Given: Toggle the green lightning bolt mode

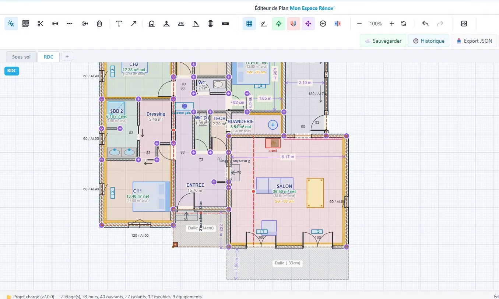Looking at the screenshot, I should click(279, 24).
